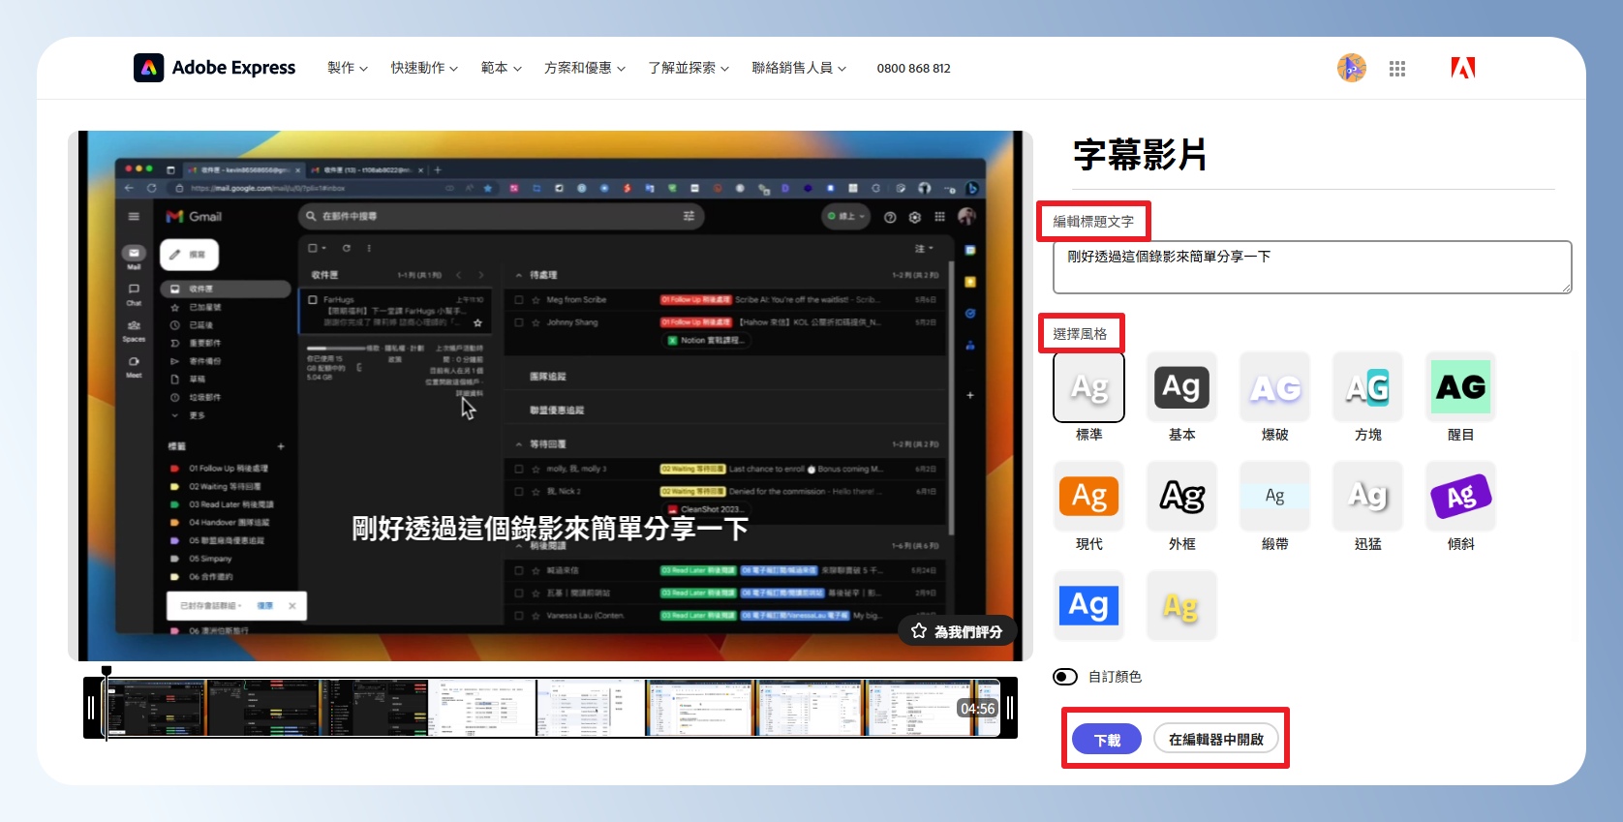
Task: Choose the 醒目 caption style
Action: tap(1460, 387)
